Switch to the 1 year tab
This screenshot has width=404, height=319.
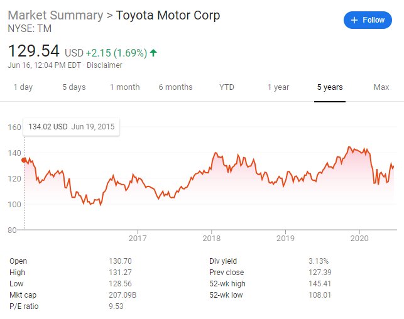tap(278, 87)
